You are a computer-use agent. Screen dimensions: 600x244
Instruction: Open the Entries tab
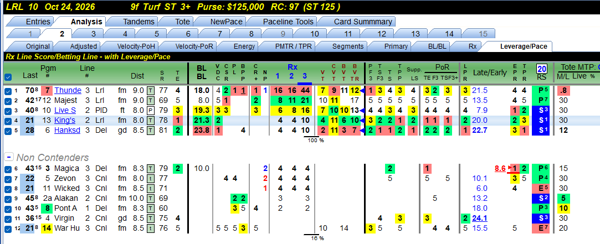38,22
